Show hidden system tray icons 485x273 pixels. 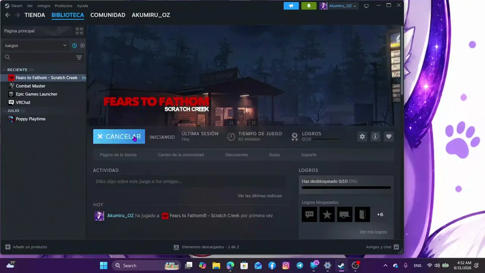coord(385,265)
